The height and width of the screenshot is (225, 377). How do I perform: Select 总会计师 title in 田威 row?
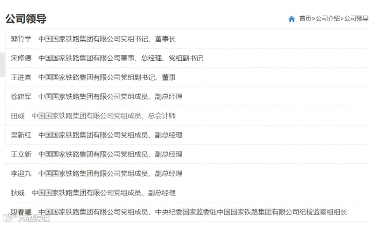pyautogui.click(x=162, y=116)
